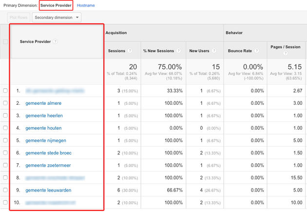Click the Plot Rows button

(19, 18)
